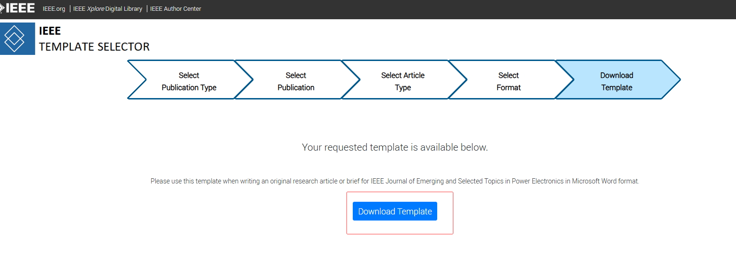Click 'Your requested template is available below.' text
This screenshot has width=736, height=259.
[395, 147]
